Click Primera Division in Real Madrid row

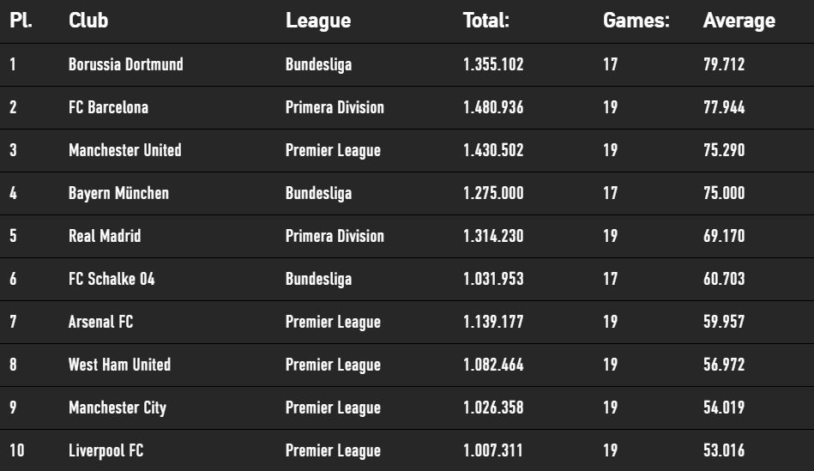click(x=335, y=236)
